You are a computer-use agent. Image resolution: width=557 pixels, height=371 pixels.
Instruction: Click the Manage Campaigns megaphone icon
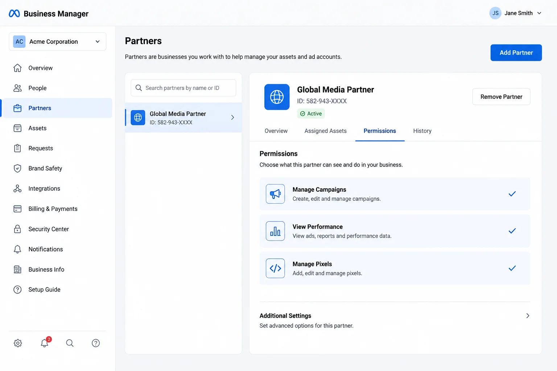tap(275, 194)
